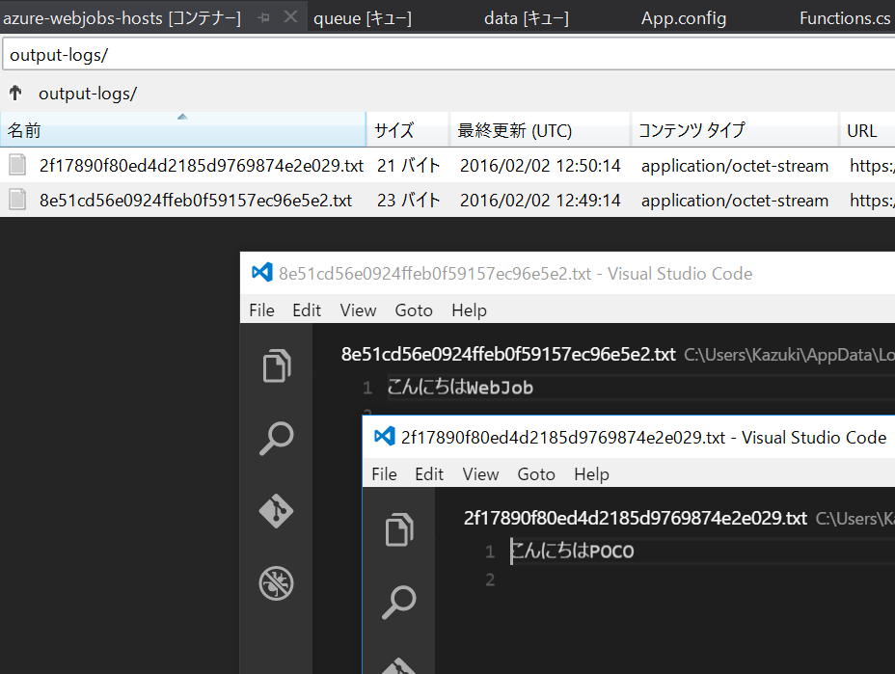Switch to the queue [キュー] tab
Viewport: 895px width, 674px height.
pos(363,18)
